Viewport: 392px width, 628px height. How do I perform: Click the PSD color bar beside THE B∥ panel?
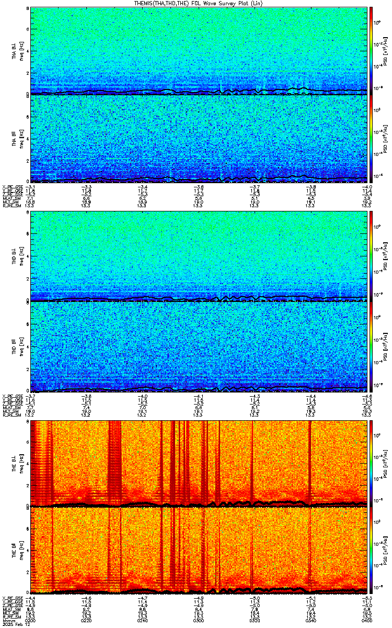(372, 550)
